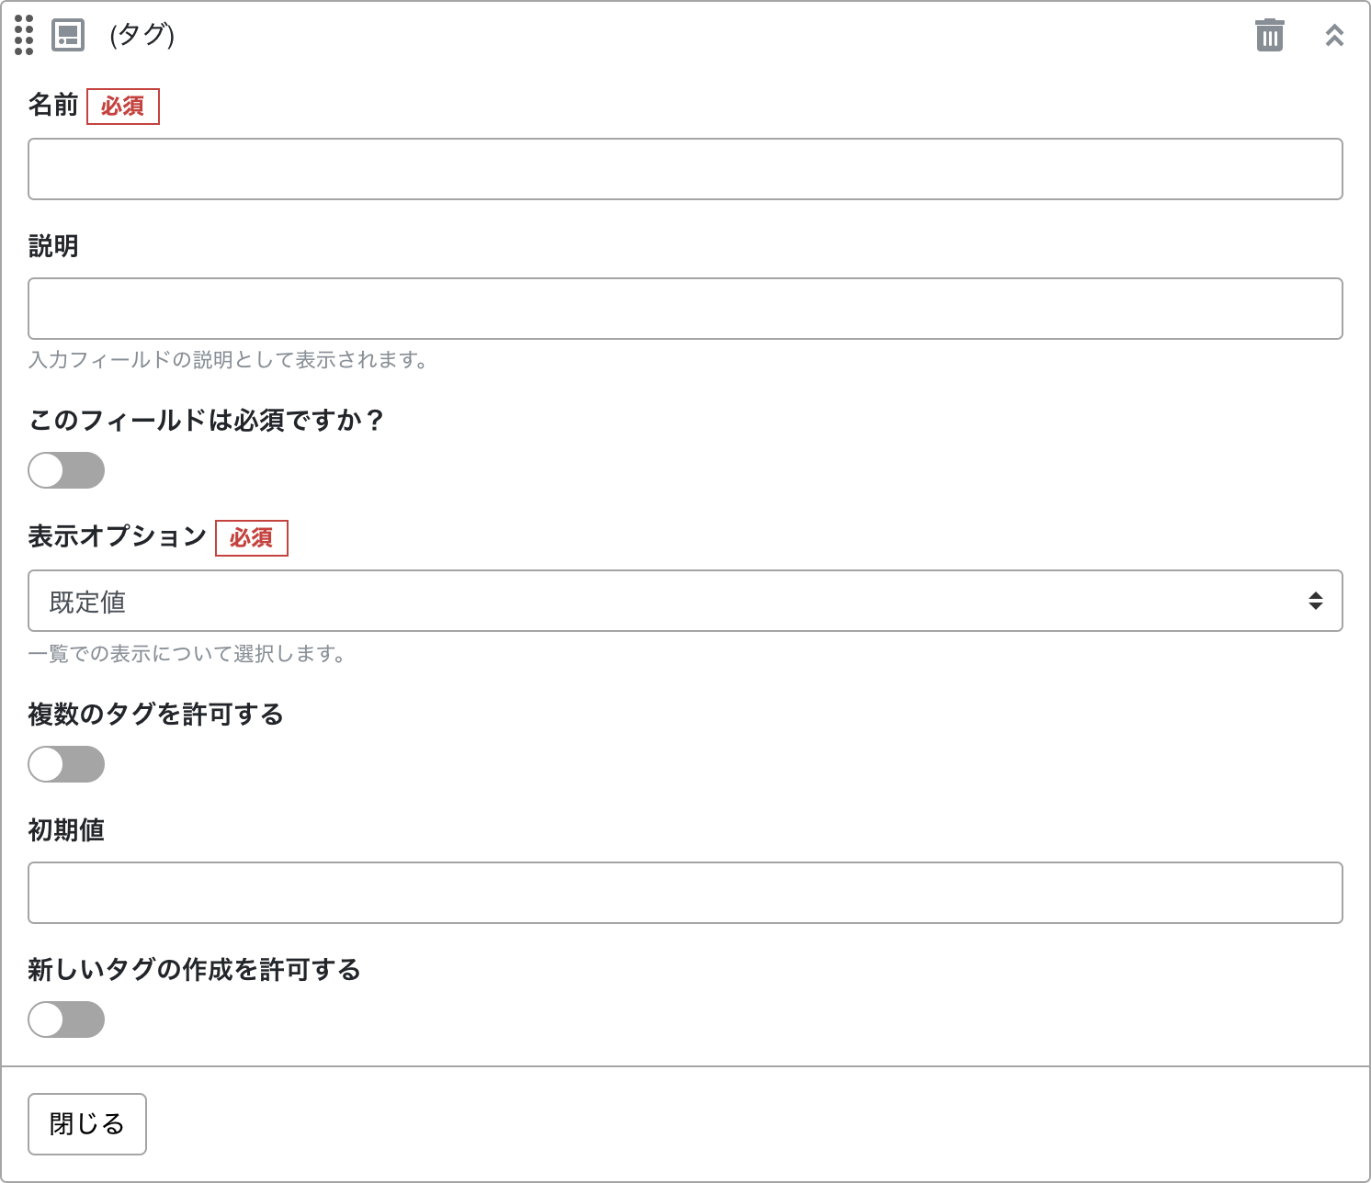Click the (タグ) header title
The height and width of the screenshot is (1183, 1371).
tap(142, 35)
